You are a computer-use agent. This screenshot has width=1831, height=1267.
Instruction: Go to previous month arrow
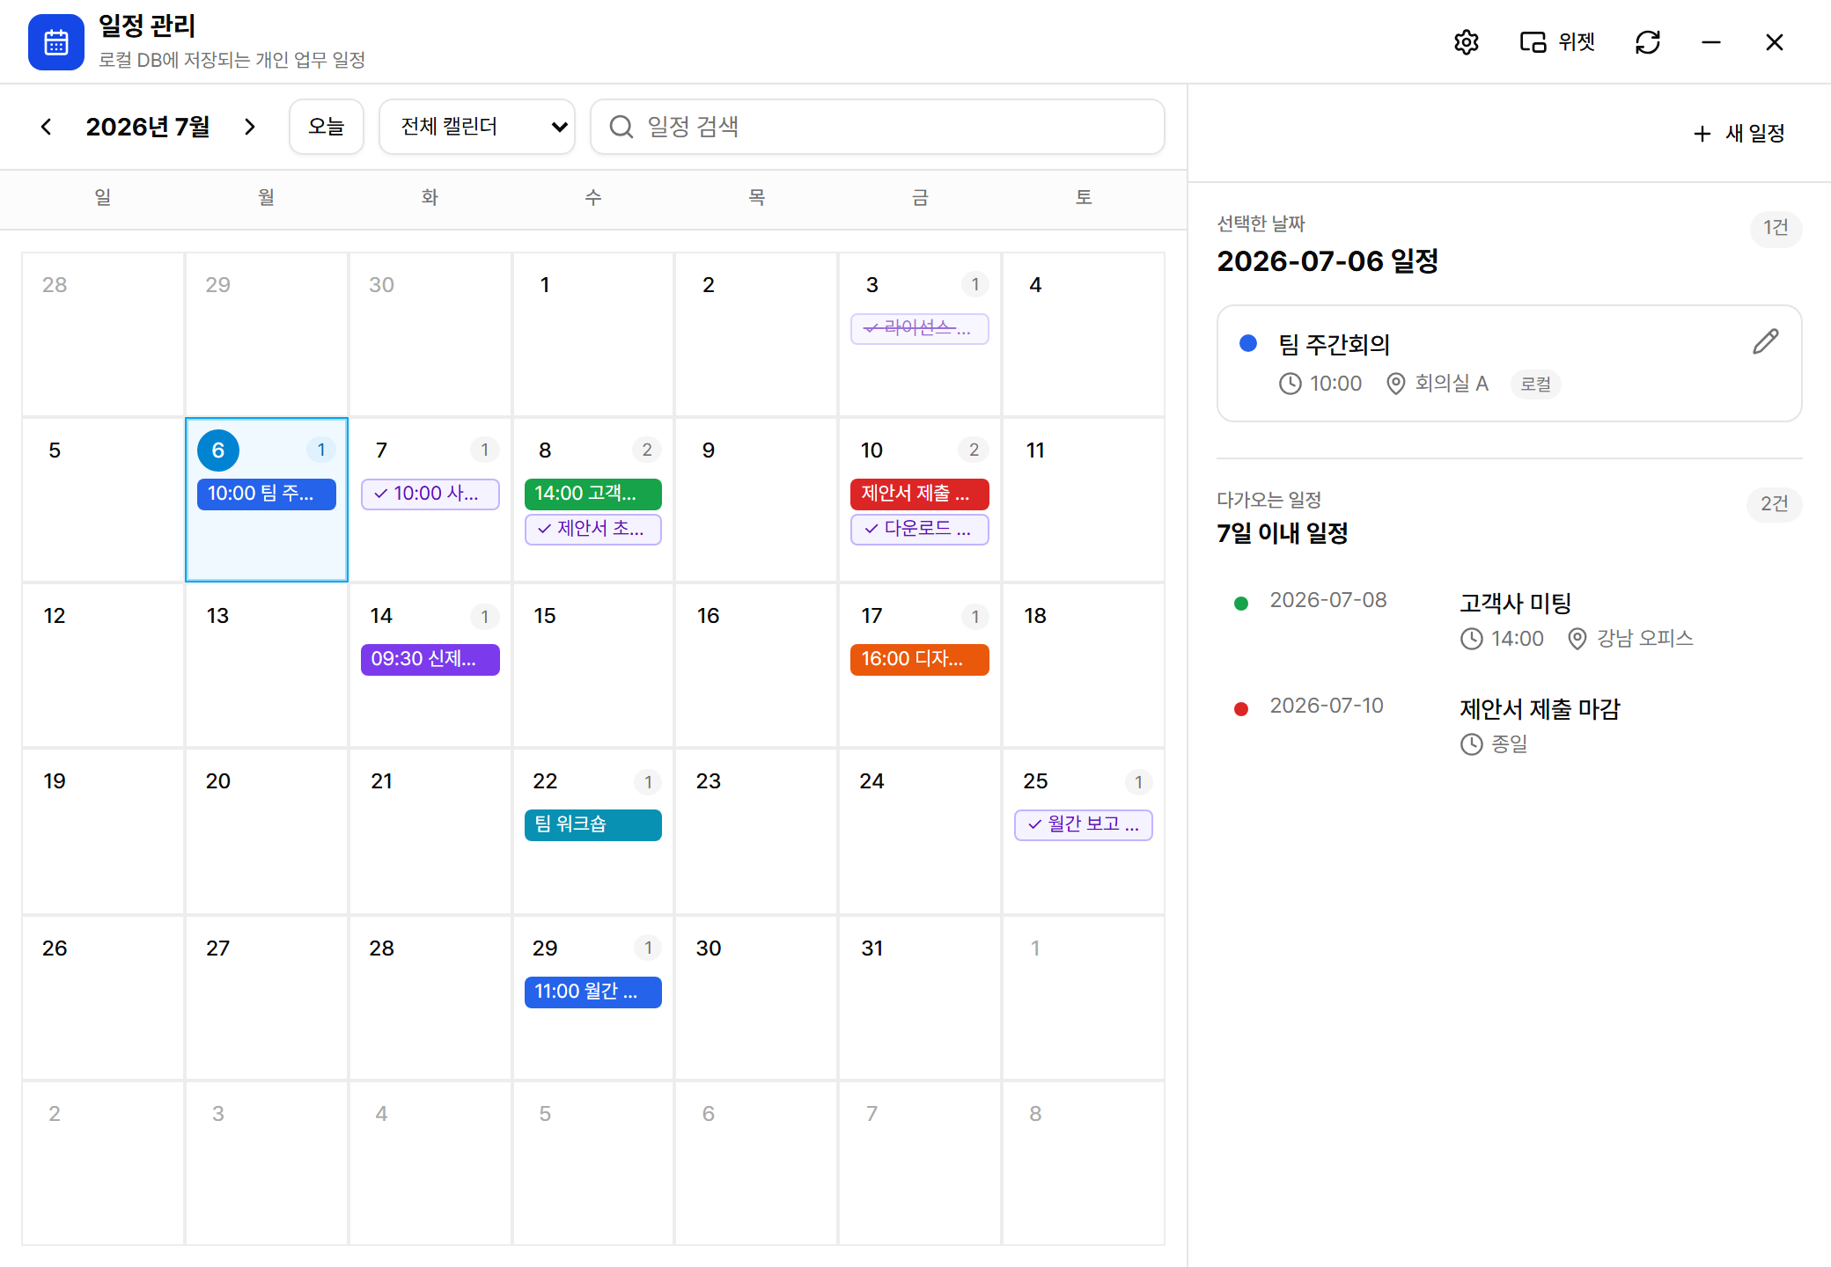pos(46,127)
